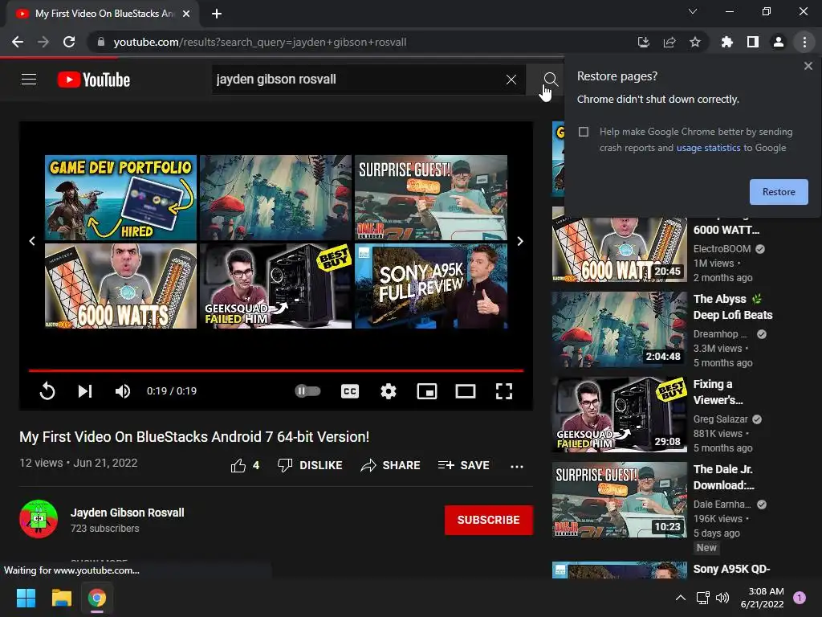Mute the video with speaker icon
This screenshot has width=822, height=617.
(123, 391)
